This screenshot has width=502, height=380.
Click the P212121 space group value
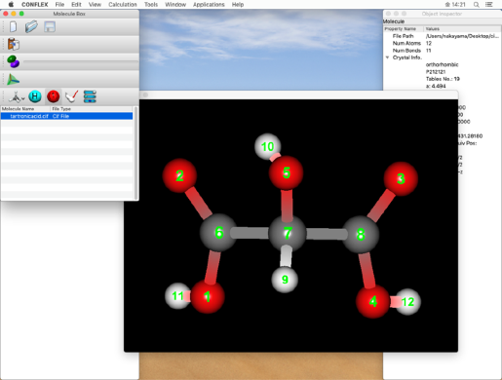click(436, 72)
